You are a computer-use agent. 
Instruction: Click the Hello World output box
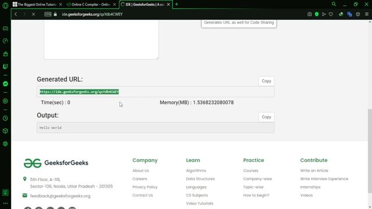(155, 128)
